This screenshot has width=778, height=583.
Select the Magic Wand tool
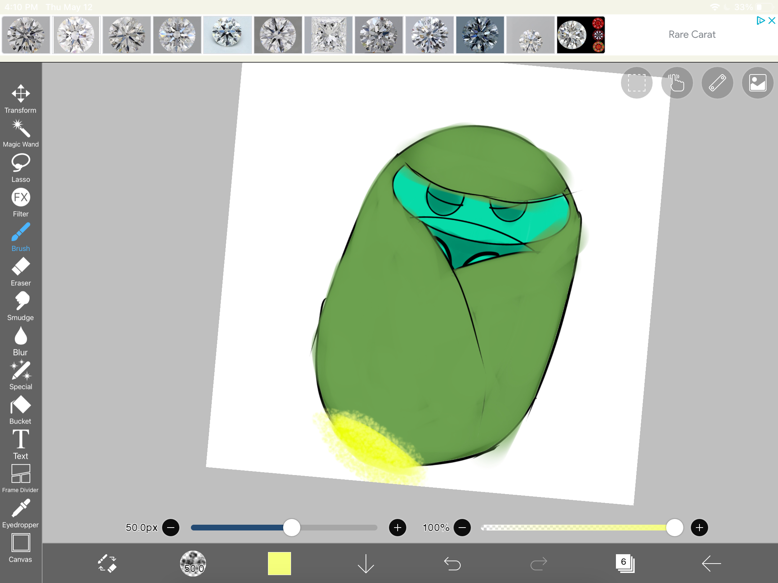(21, 134)
